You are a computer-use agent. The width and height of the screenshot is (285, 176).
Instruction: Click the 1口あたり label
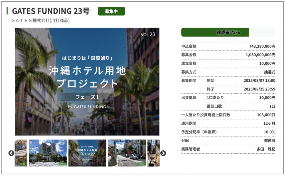(x=215, y=98)
